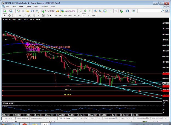Switch to the EURUSD,Monthly chart tab
The image size is (171, 125).
point(142,118)
